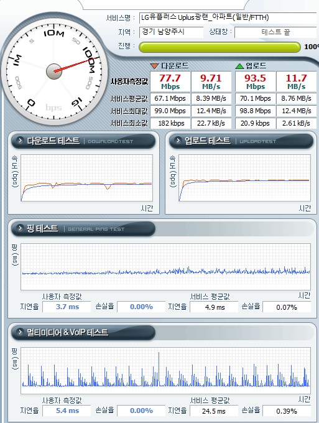This screenshot has height=423, width=319.
Task: Click the 다운로드 column heading
Action: click(175, 65)
